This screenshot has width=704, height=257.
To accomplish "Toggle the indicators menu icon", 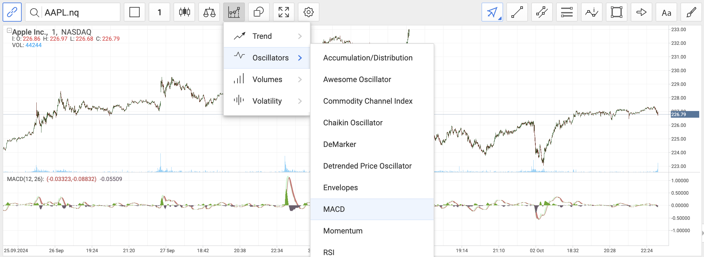I will point(234,12).
